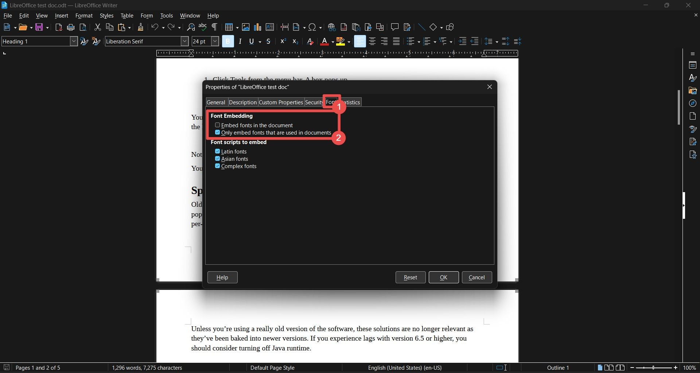This screenshot has height=373, width=700.
Task: Click the word count field in status bar
Action: click(147, 368)
